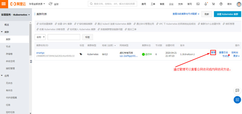Open the Cloud Shell terminal icon
The image size is (242, 114).
(x=198, y=4)
